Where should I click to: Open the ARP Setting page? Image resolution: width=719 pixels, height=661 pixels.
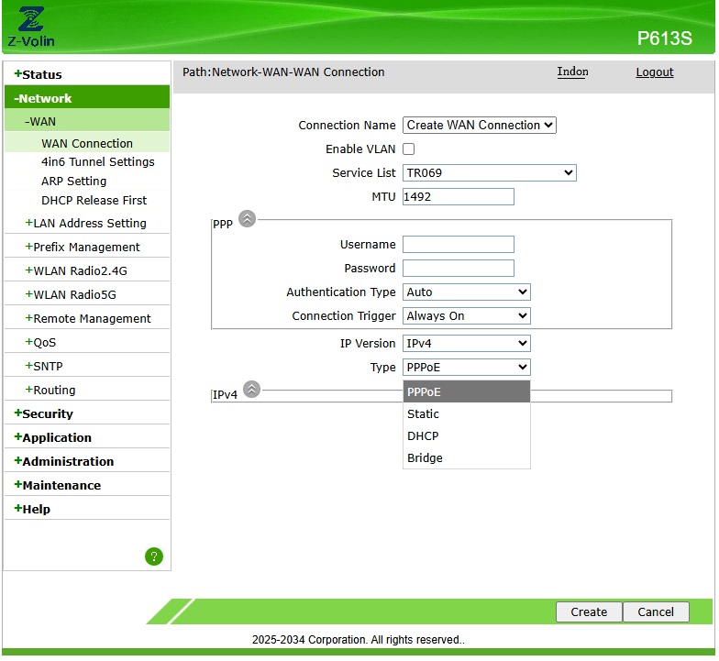coord(73,182)
